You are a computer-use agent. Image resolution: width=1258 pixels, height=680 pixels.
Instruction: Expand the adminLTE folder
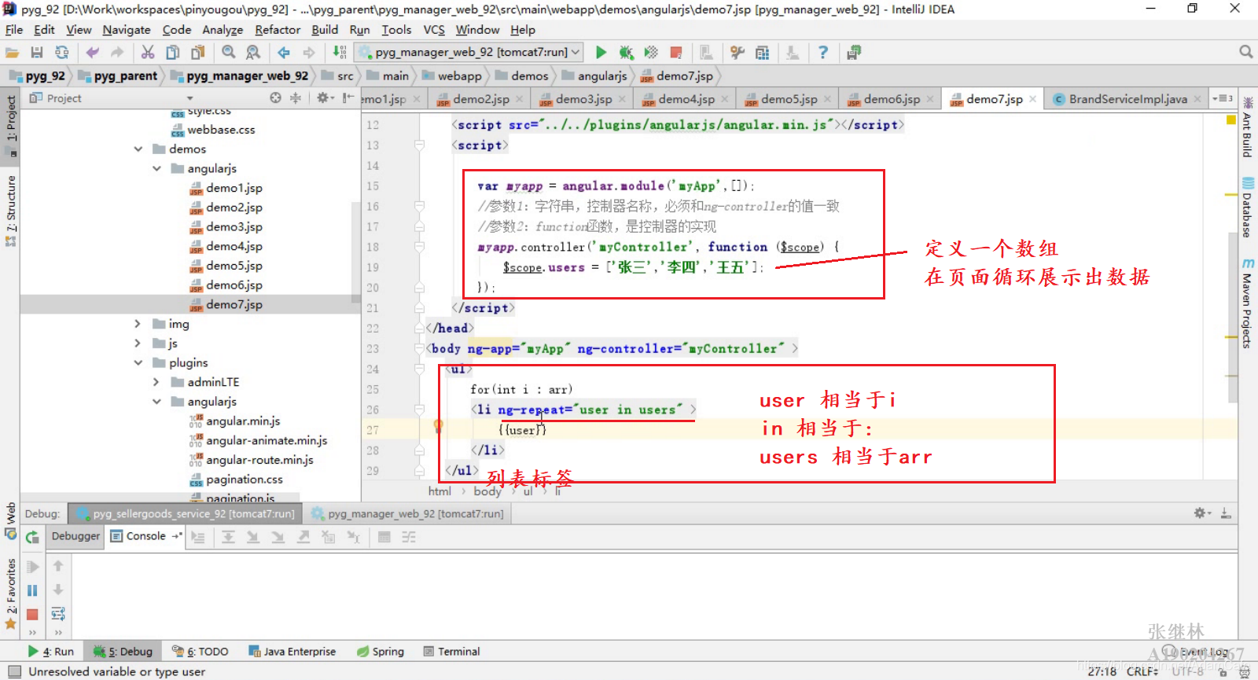tap(156, 382)
